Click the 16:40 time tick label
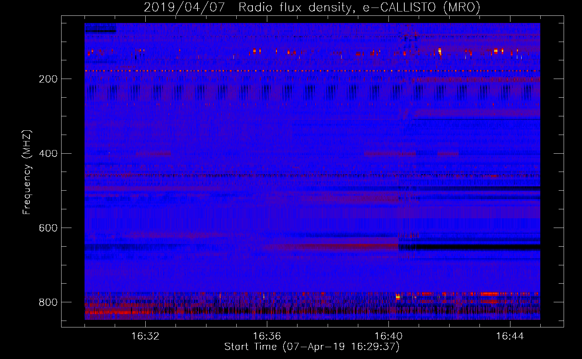The image size is (582, 359). [x=388, y=336]
